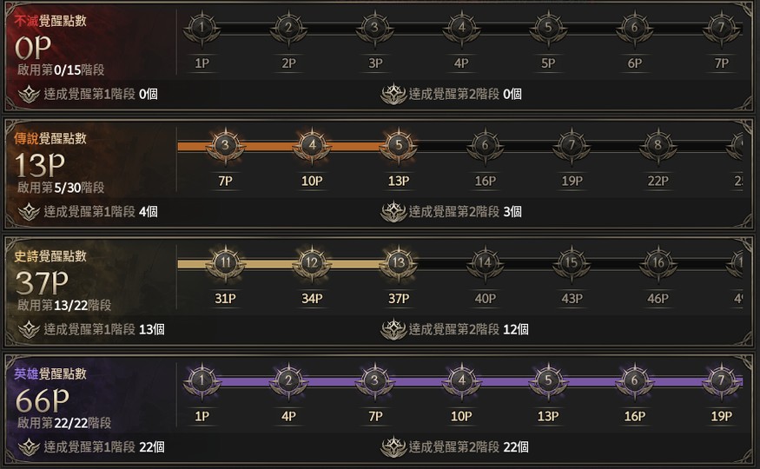760x469 pixels.
Task: Click the 英雄 達成覺醒第2階段 emblem icon
Action: 393,447
